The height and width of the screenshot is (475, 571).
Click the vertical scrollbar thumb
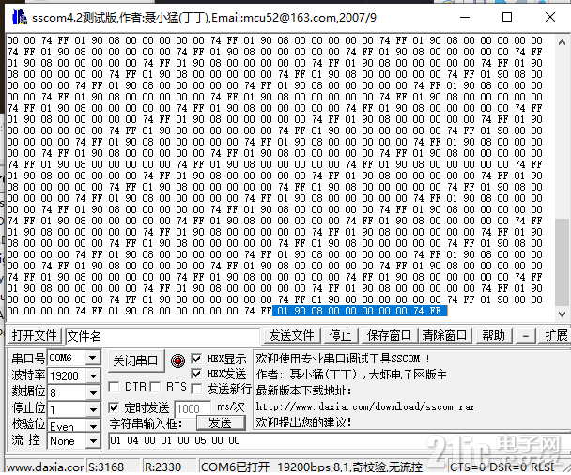click(562, 262)
